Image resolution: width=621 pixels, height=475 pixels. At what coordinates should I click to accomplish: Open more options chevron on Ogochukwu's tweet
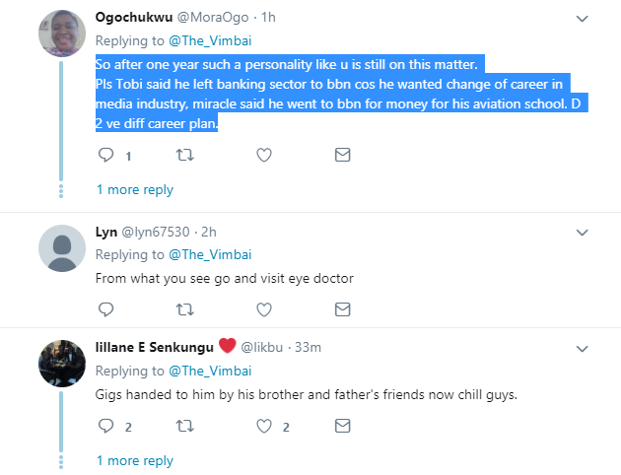(582, 19)
